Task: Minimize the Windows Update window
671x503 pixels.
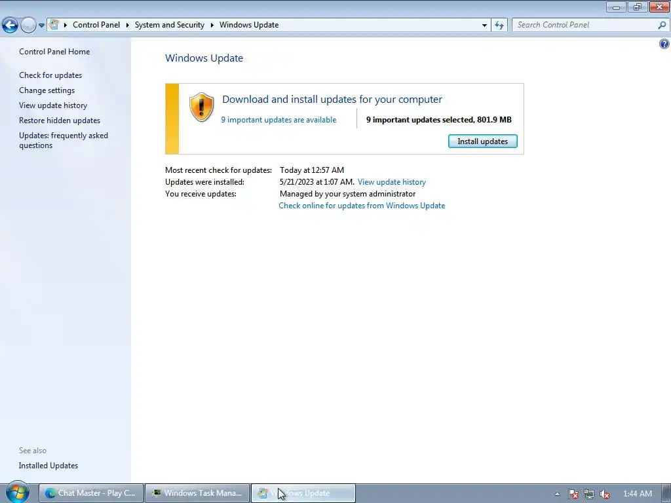Action: pyautogui.click(x=616, y=7)
